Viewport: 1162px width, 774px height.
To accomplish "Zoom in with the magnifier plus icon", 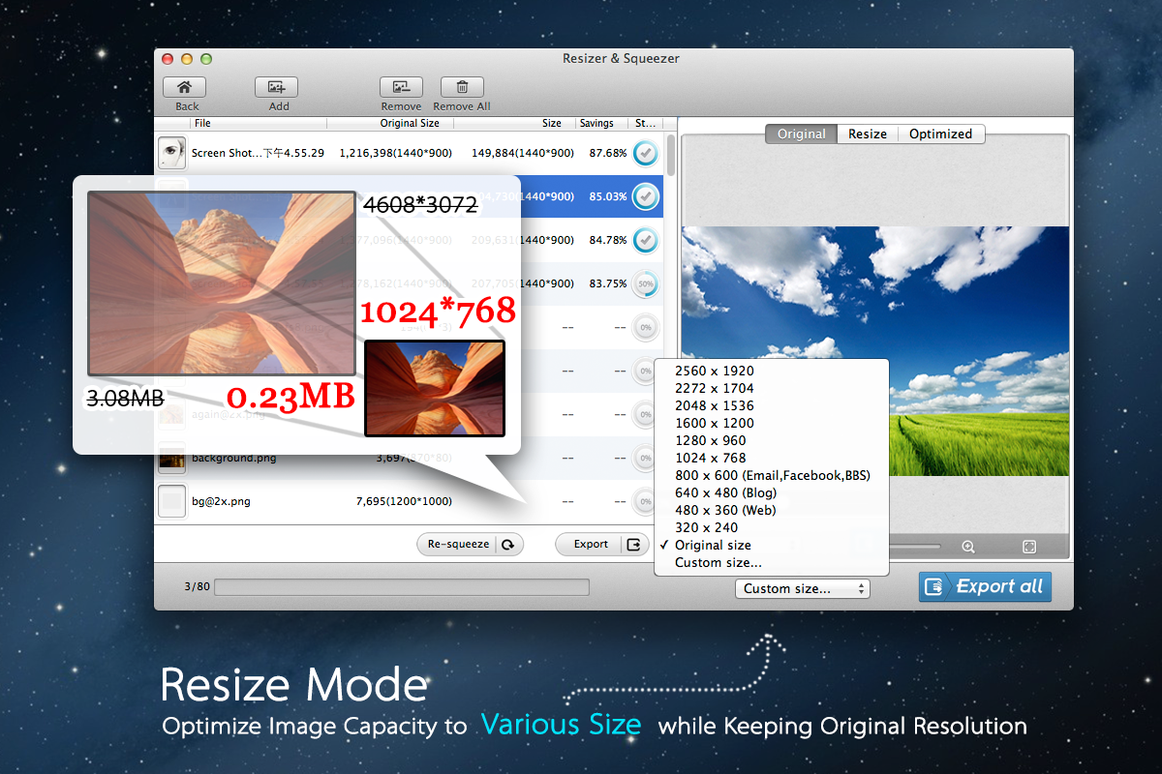I will tap(968, 547).
